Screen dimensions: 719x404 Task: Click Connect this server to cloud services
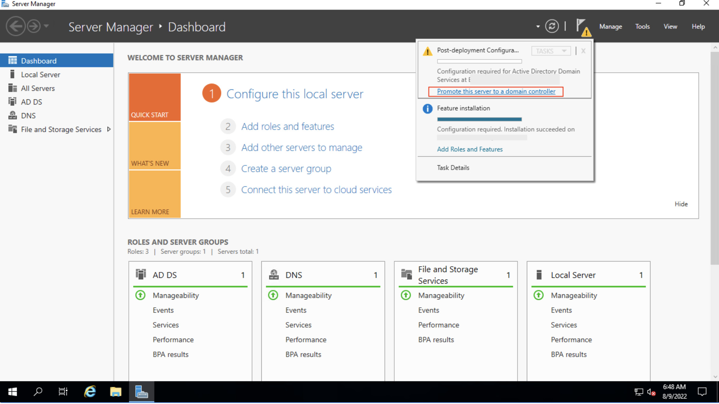point(316,189)
